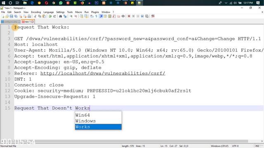Viewport: 264px width, 148px height.
Task: Close the 'new 1' tab
Action: (33, 22)
